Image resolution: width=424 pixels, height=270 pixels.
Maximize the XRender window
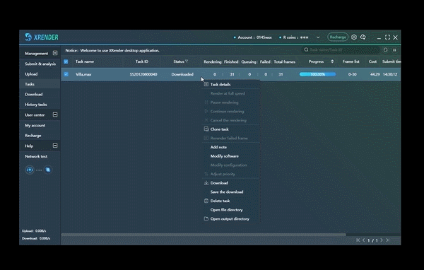click(x=387, y=37)
